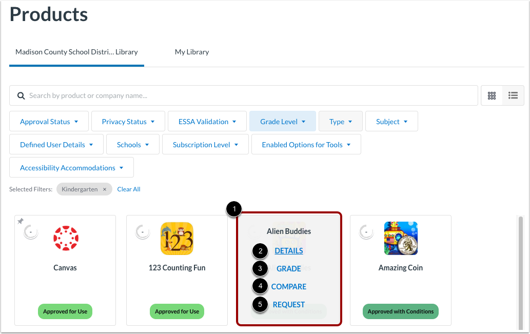Click the rating circle on Amazing Coin

(x=366, y=231)
